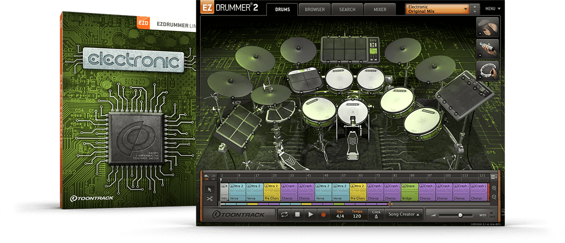This screenshot has height=243, width=565.
Task: Hit the kick drum pad
Action: pos(352,111)
